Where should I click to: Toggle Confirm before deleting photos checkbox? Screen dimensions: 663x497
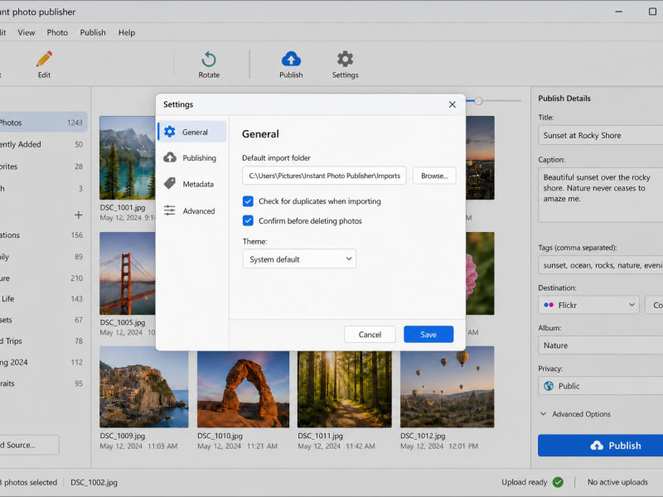pos(248,220)
